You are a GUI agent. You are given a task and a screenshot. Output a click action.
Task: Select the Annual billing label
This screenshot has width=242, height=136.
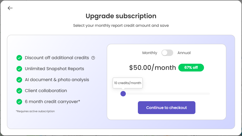point(184,53)
